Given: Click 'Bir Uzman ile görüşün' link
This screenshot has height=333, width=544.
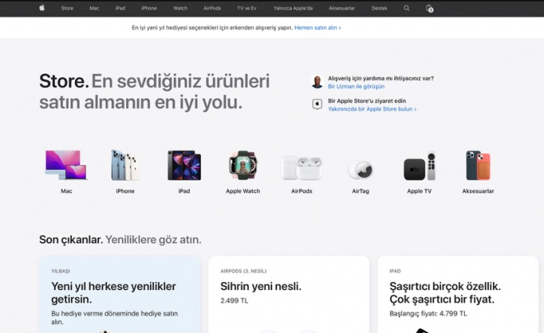Looking at the screenshot, I should point(356,87).
